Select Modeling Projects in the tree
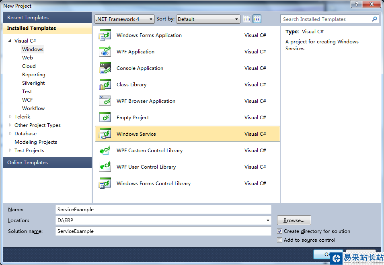The image size is (384, 265). click(x=36, y=142)
